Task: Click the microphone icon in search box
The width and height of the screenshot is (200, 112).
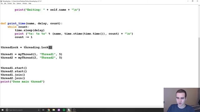Action: click(39, 110)
